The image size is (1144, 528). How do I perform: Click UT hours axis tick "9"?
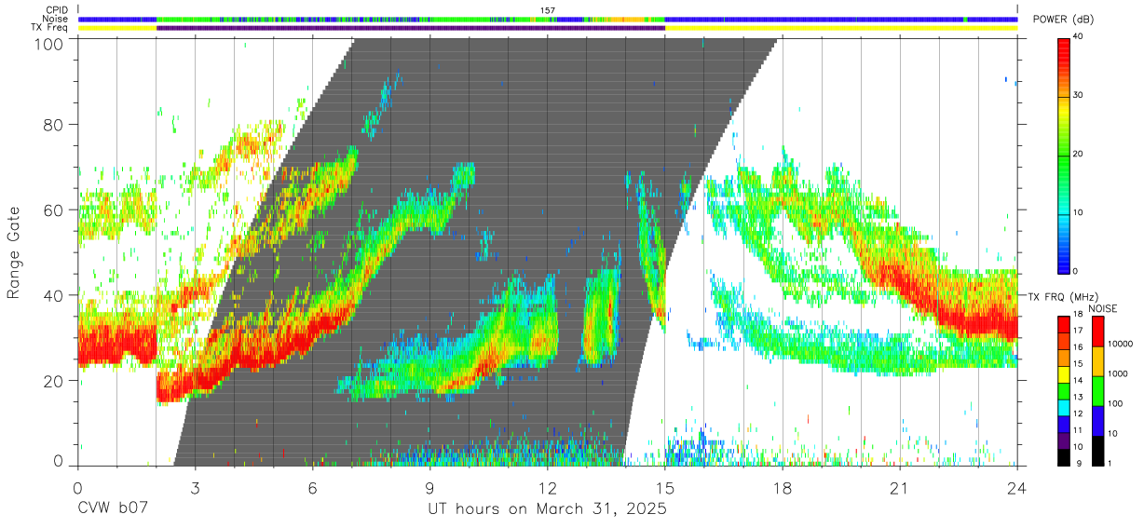(430, 487)
